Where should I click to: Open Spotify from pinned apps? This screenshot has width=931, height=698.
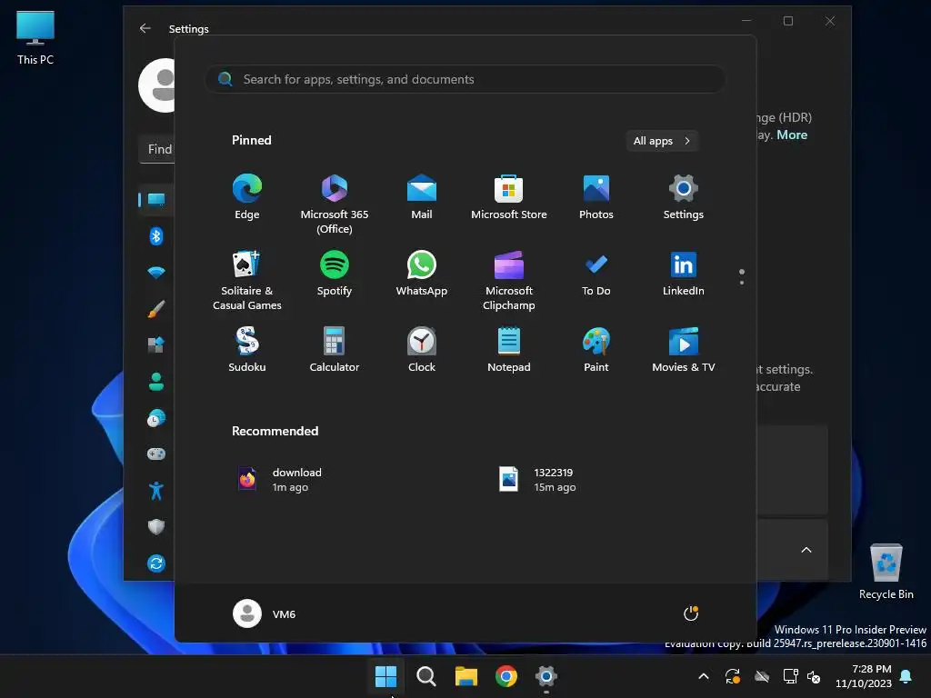coord(335,274)
